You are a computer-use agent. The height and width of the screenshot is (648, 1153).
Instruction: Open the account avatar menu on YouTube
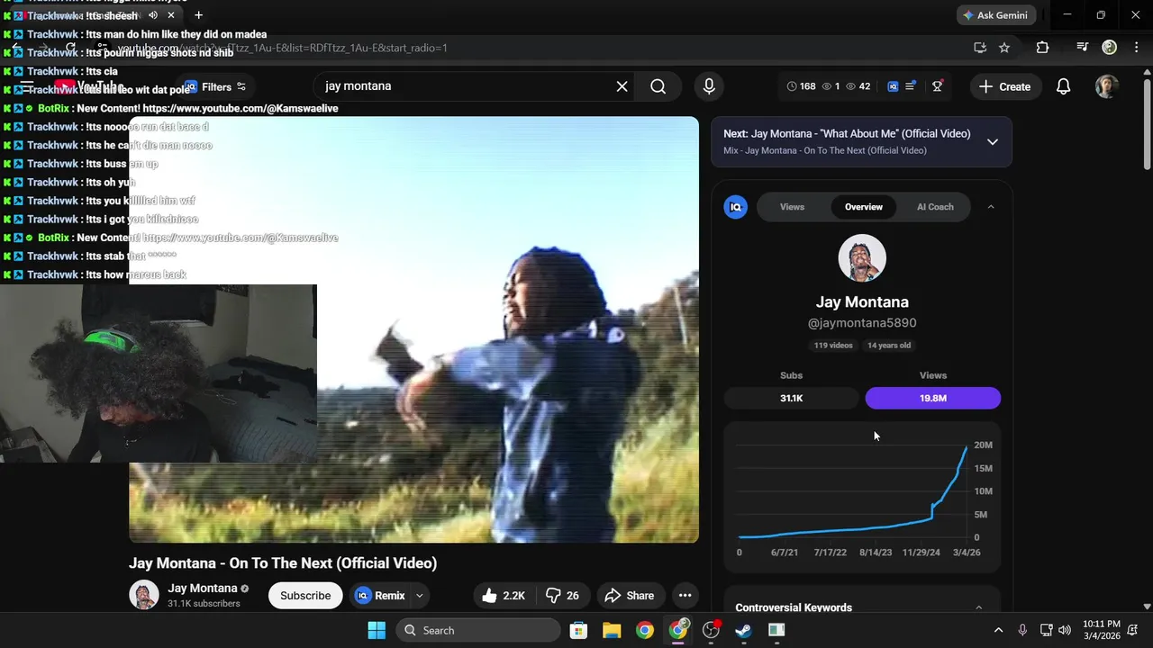click(x=1107, y=86)
